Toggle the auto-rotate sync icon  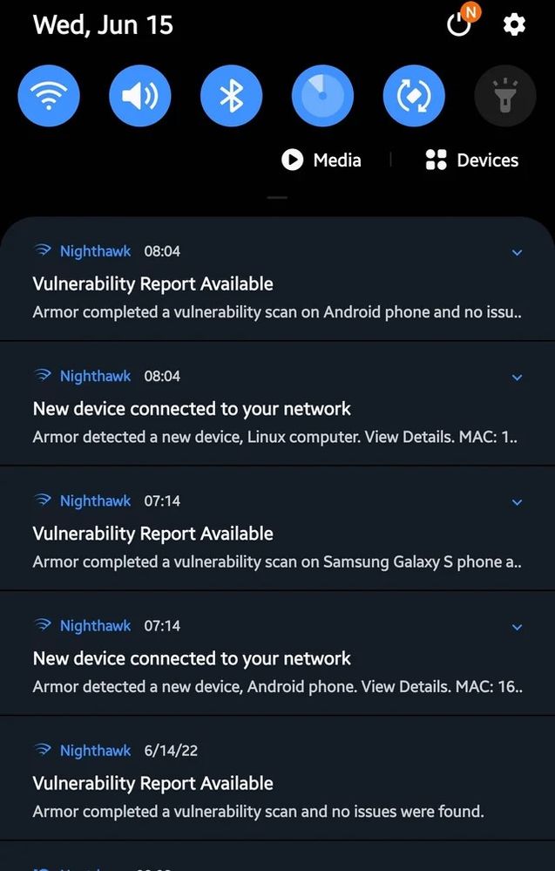[x=414, y=96]
